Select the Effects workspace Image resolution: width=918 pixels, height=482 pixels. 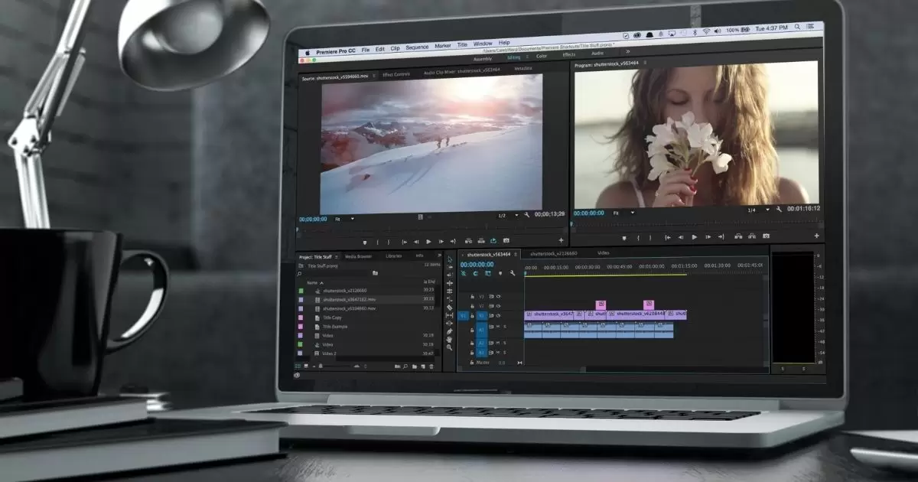pos(569,54)
